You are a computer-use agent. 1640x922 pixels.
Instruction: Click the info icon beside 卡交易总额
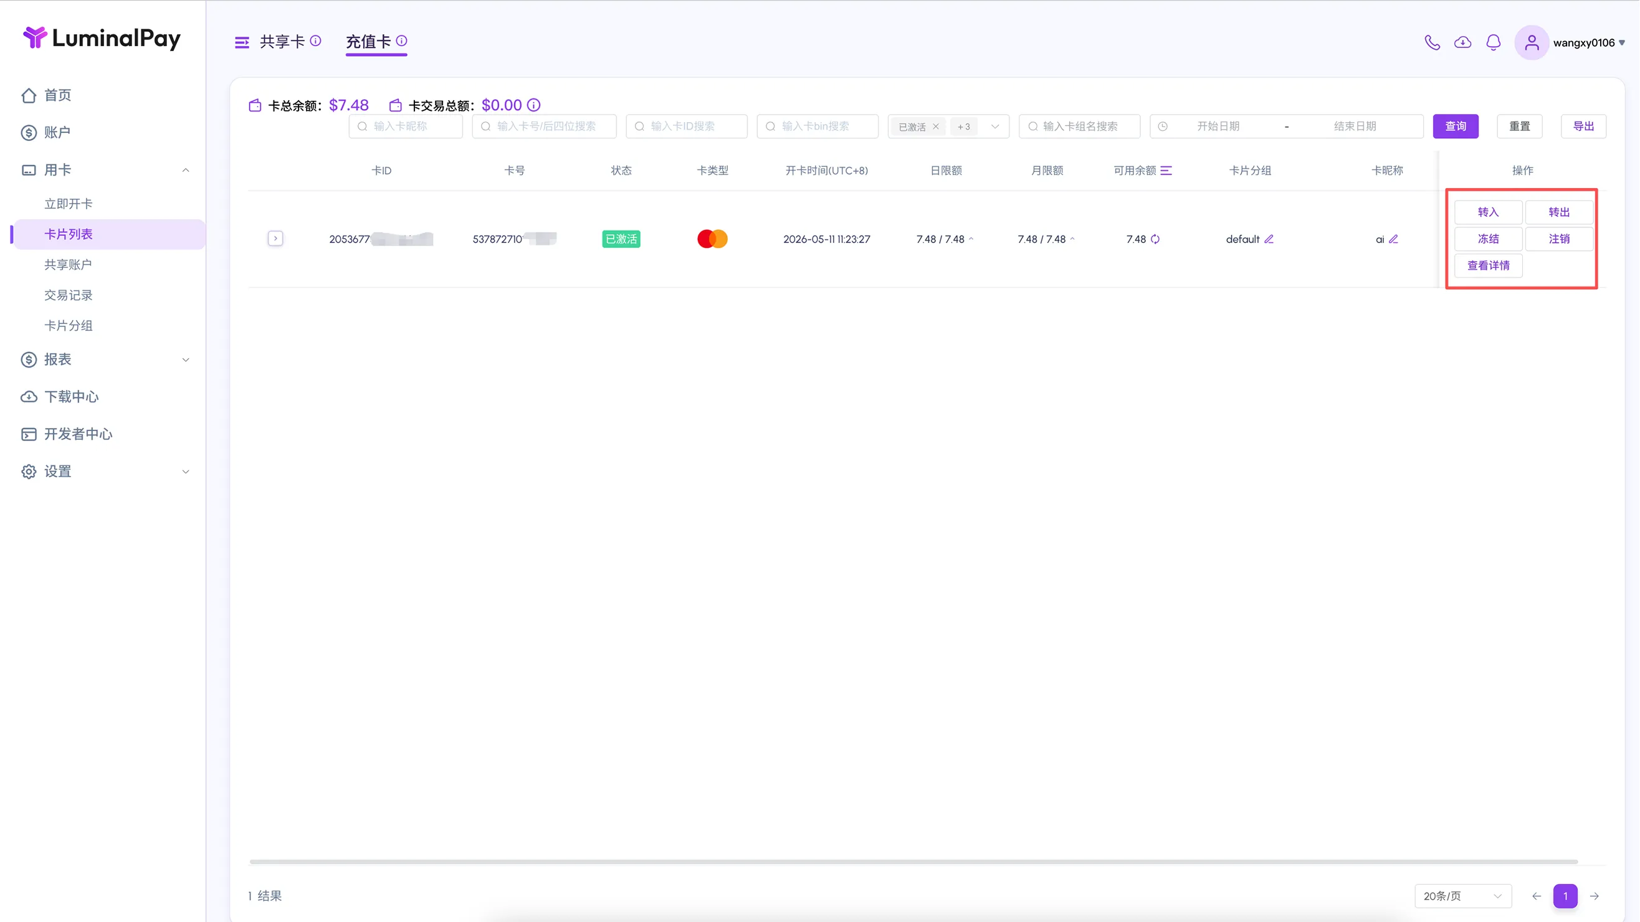coord(533,105)
